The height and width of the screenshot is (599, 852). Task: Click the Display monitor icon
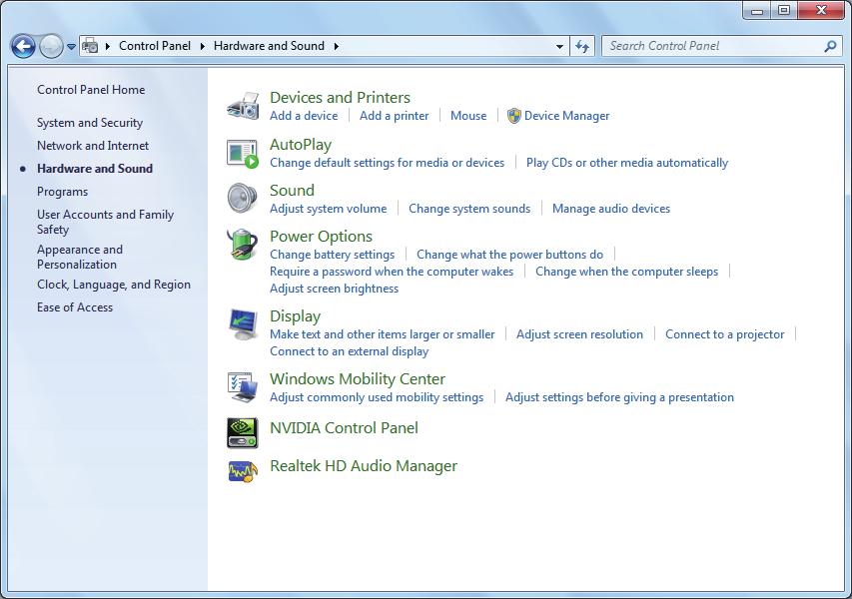243,324
